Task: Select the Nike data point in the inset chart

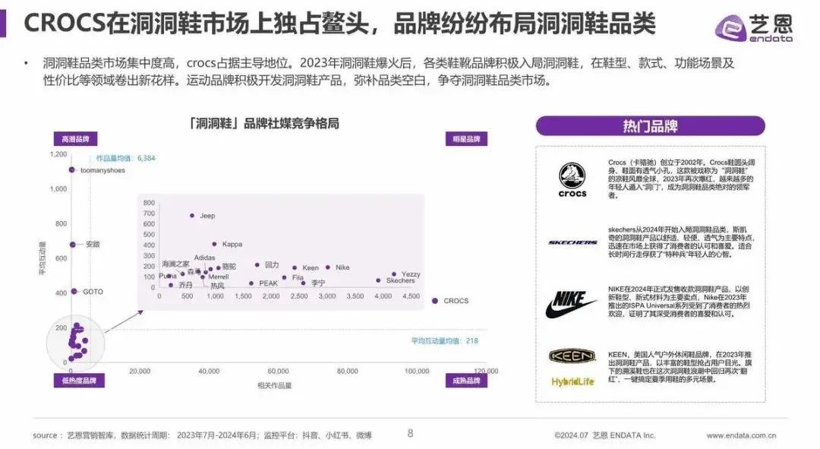Action: [x=328, y=267]
